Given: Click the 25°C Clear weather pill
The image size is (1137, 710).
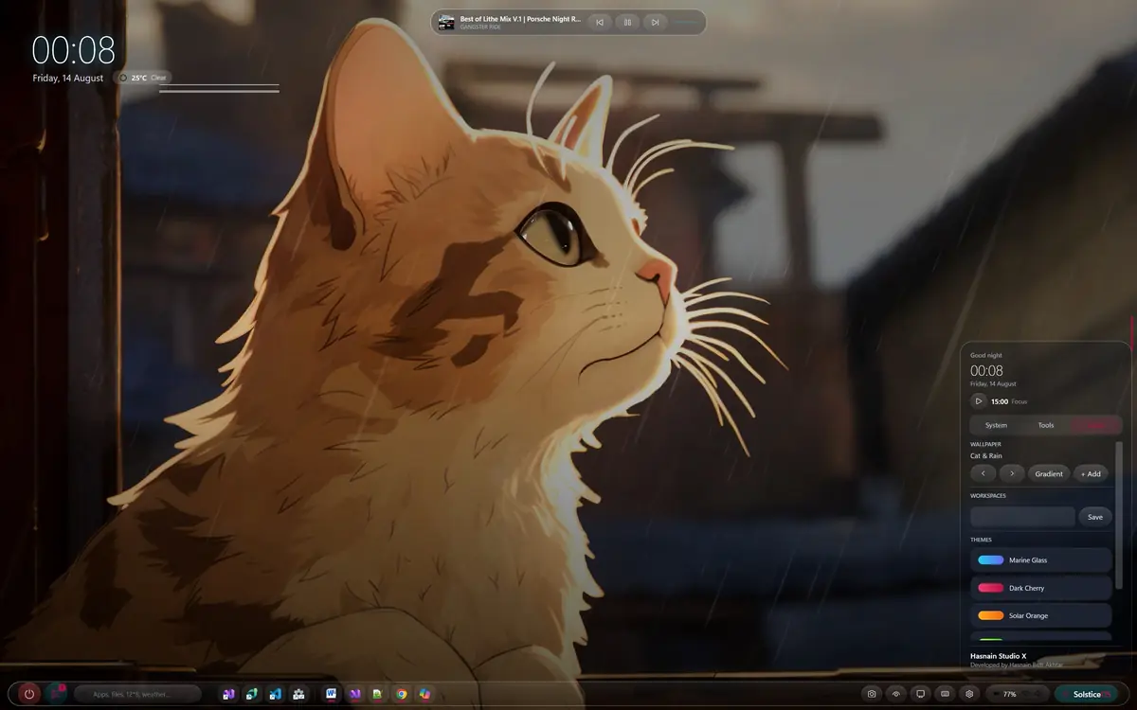Looking at the screenshot, I should coord(144,78).
